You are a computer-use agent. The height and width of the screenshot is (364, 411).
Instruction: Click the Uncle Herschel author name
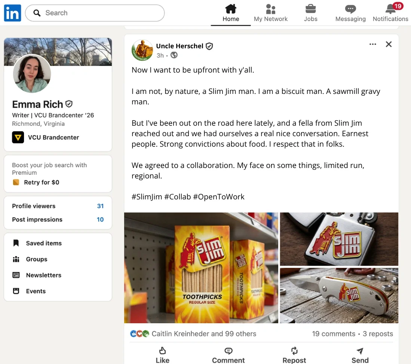coord(180,46)
